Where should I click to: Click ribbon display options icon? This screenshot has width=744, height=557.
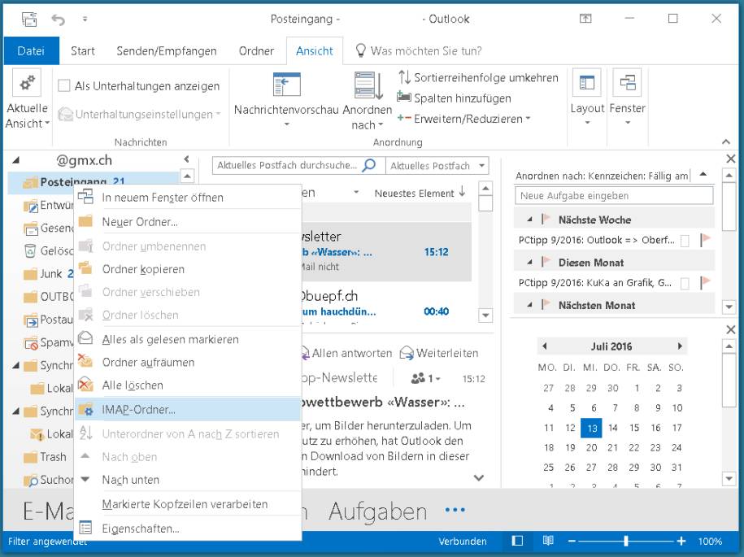click(x=585, y=19)
